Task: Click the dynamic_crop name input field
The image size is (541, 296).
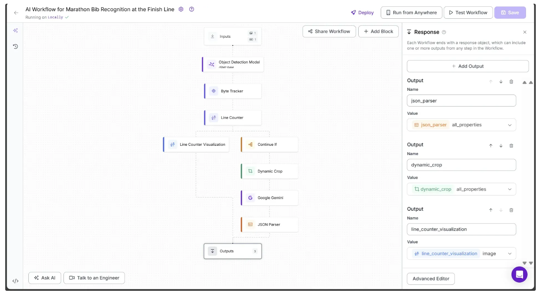Action: (461, 165)
